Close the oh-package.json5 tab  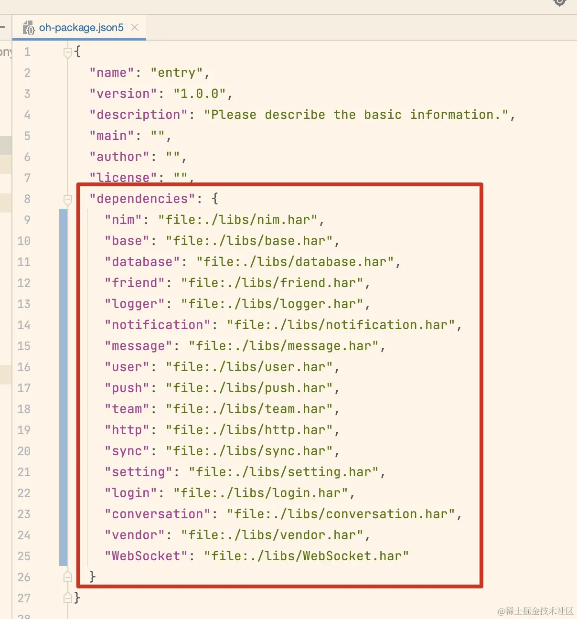click(135, 28)
